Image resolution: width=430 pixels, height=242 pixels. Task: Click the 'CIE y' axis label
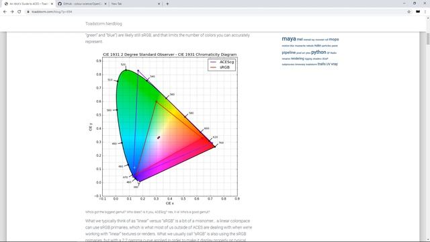[91, 127]
